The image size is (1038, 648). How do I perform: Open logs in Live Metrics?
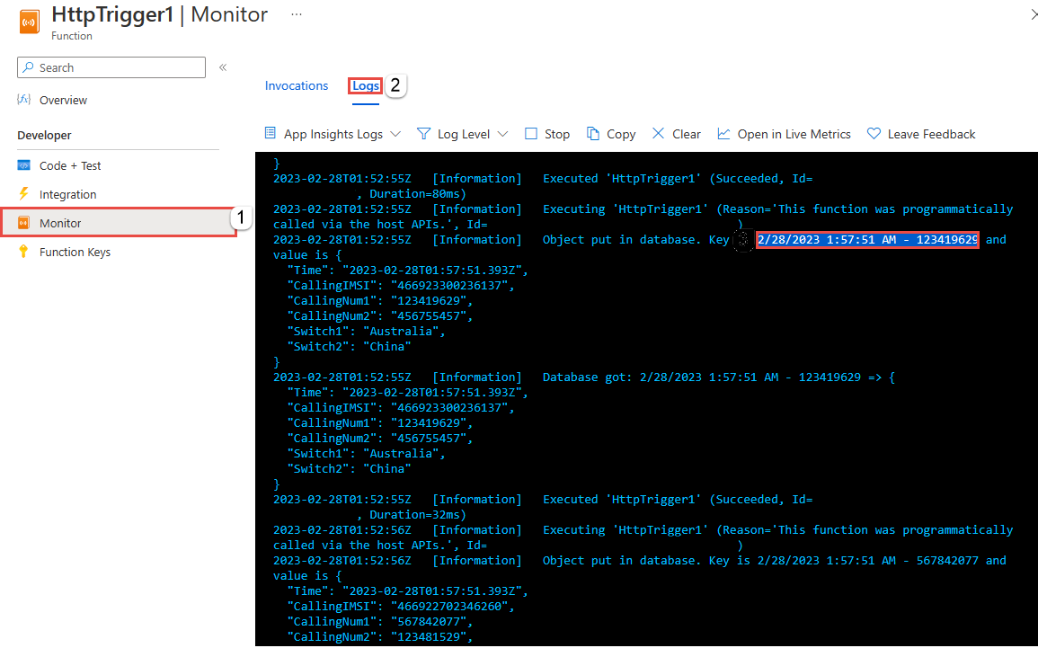(x=724, y=133)
